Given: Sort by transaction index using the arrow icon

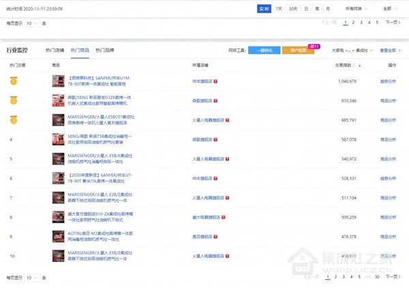Looking at the screenshot, I should [360, 66].
